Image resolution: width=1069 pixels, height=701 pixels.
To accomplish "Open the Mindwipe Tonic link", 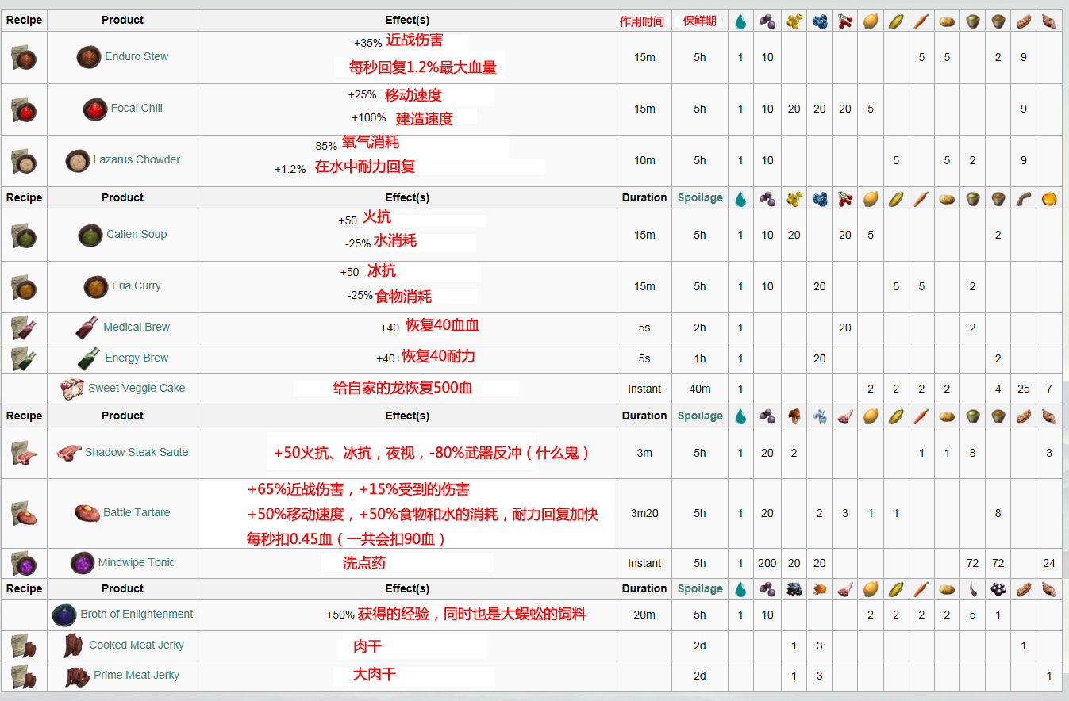I will [136, 563].
